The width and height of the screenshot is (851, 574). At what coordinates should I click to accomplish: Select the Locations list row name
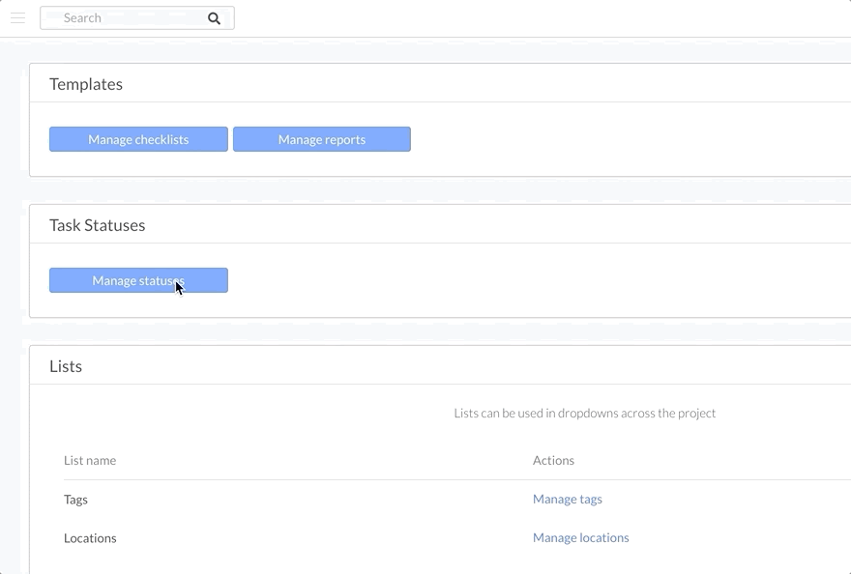[90, 538]
